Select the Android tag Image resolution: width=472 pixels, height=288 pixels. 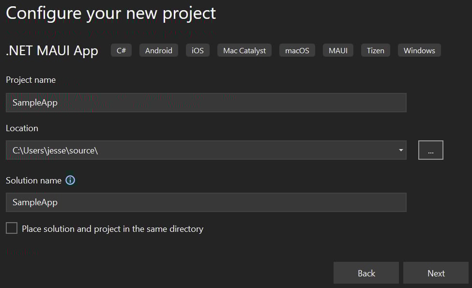[x=159, y=50]
